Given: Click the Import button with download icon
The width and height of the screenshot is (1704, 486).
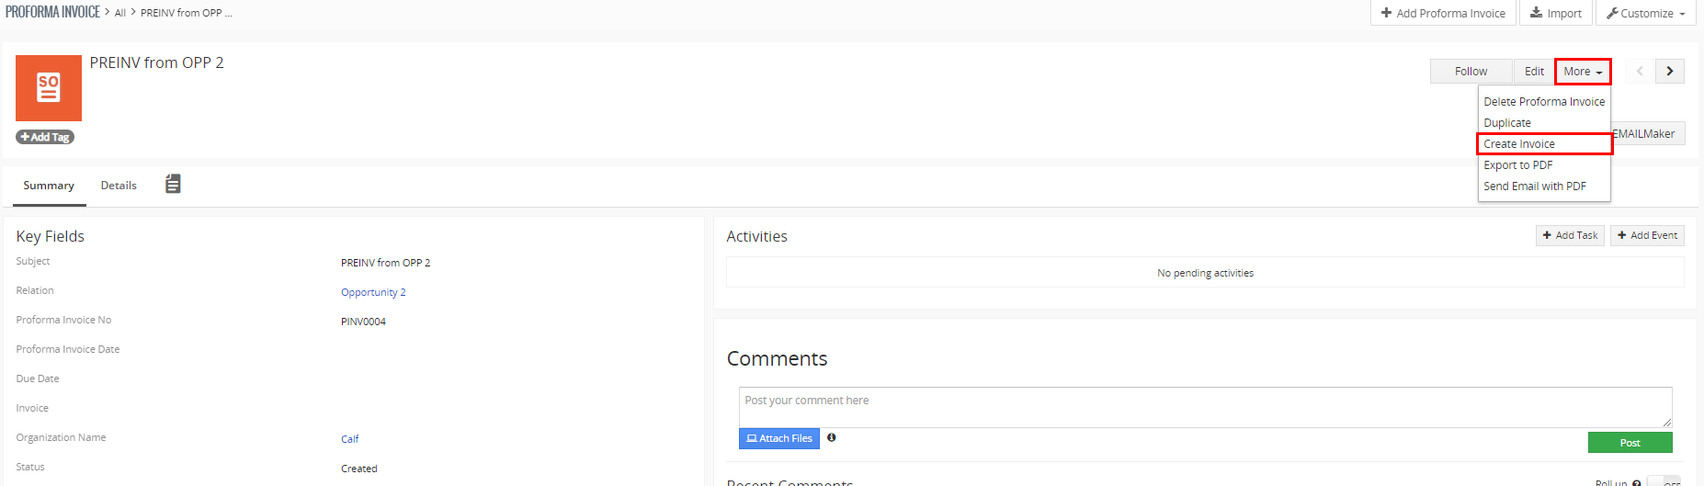Looking at the screenshot, I should click(x=1555, y=13).
